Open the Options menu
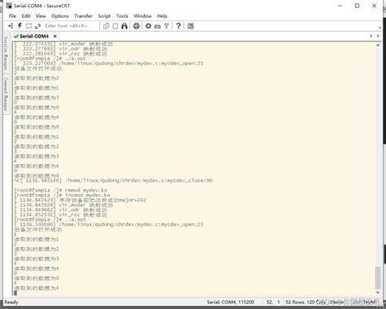The width and height of the screenshot is (386, 309). click(60, 16)
